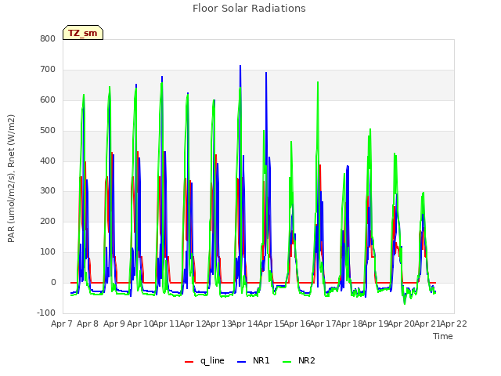Click the Apr 22 x-axis label
This screenshot has width=501, height=376.
[453, 324]
